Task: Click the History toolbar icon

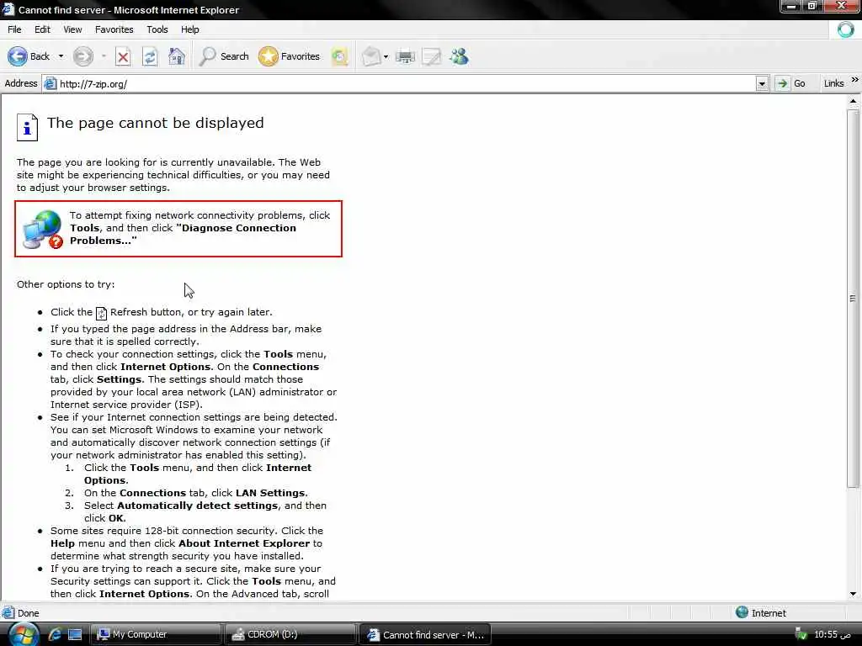Action: pyautogui.click(x=339, y=56)
